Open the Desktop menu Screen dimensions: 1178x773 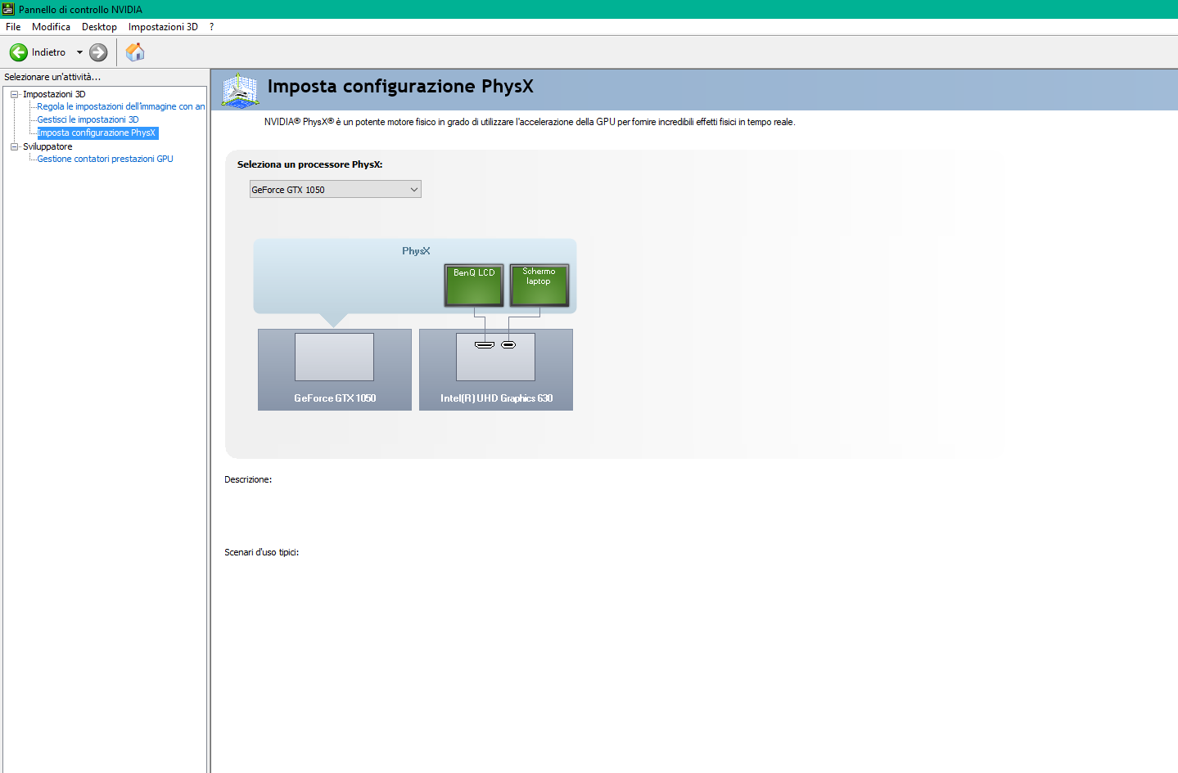tap(99, 27)
